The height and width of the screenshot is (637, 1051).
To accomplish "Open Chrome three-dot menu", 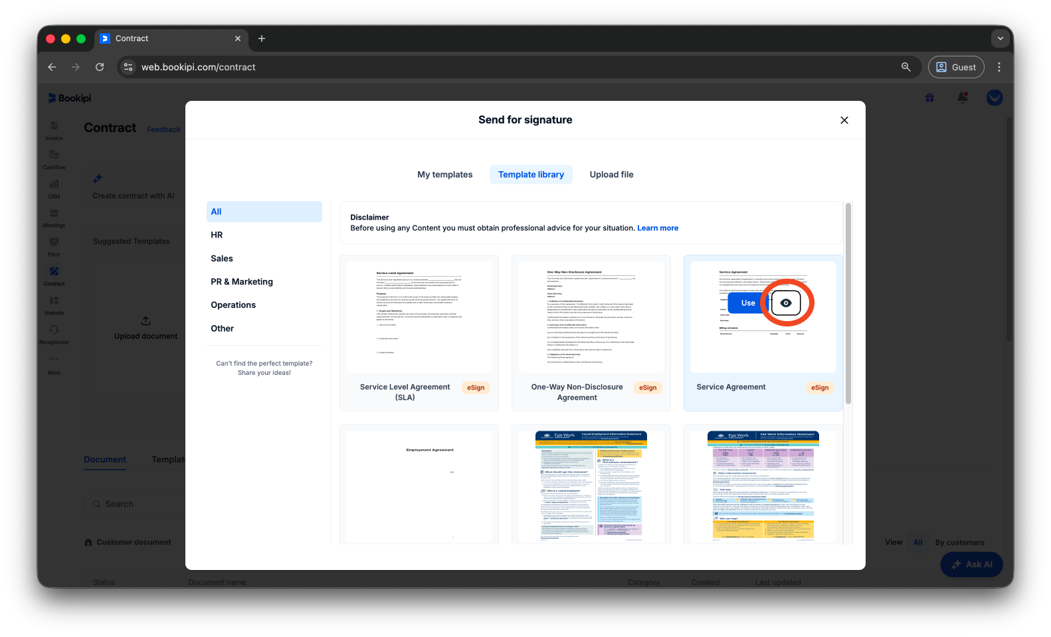I will [x=999, y=67].
